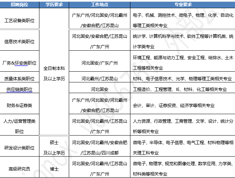
Task: Select the 专业要求 header cell
Action: (x=182, y=5)
